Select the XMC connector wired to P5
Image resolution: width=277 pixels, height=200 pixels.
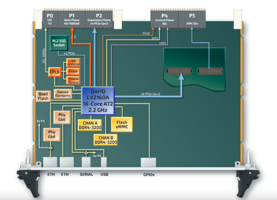(x=210, y=71)
